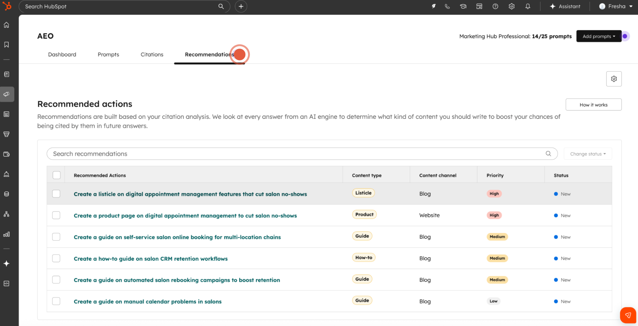Open the HubSpot sprocket logo home
This screenshot has width=638, height=326.
coord(7,6)
